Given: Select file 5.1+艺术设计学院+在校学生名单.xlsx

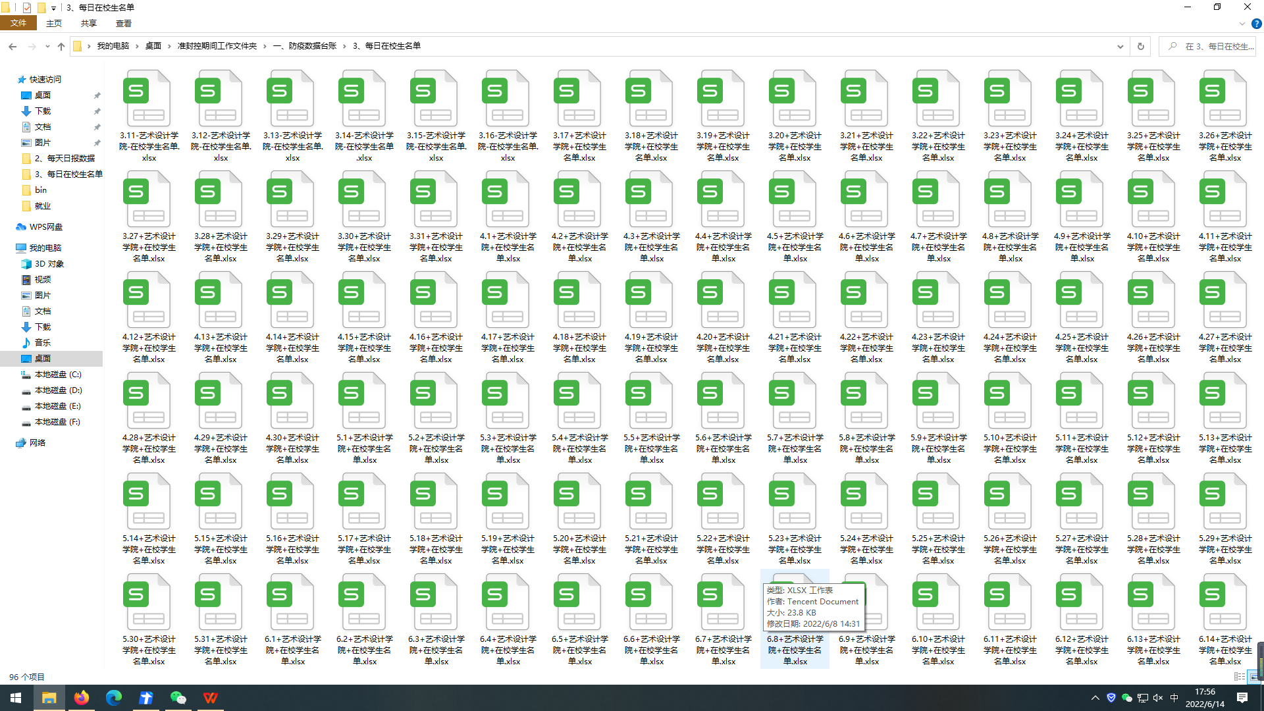Looking at the screenshot, I should (364, 419).
